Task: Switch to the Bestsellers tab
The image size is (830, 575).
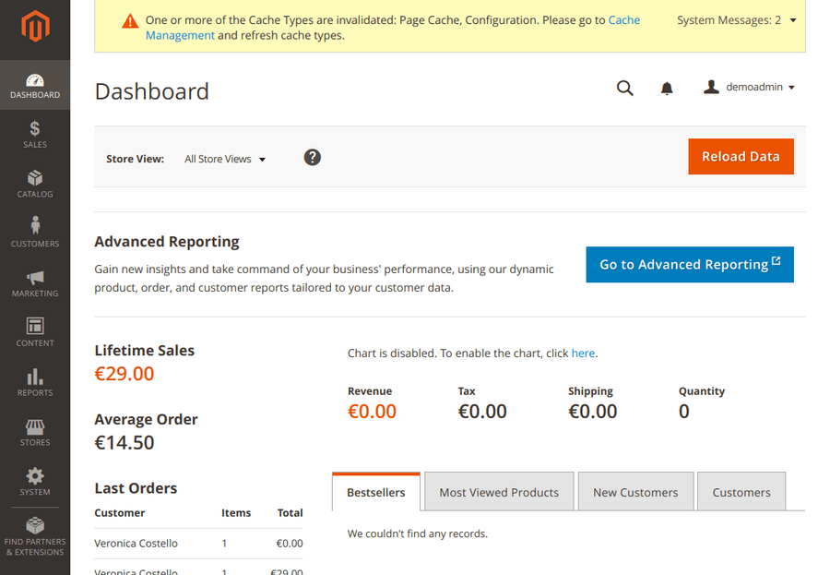Action: tap(376, 492)
